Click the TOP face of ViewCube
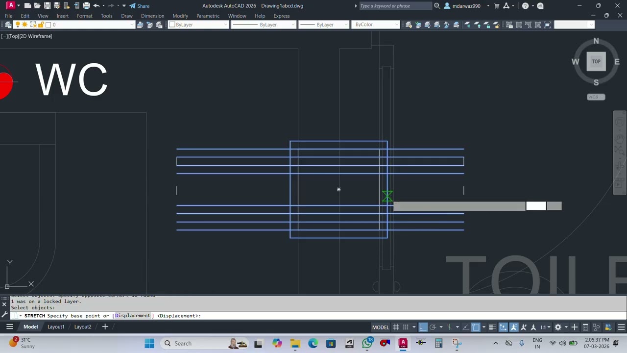 pos(596,61)
